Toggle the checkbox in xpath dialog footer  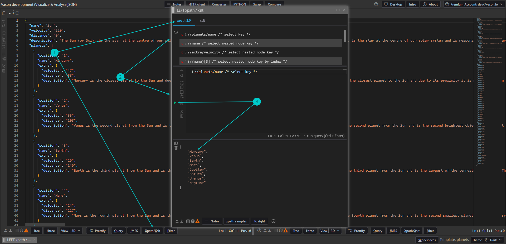[x=188, y=221]
